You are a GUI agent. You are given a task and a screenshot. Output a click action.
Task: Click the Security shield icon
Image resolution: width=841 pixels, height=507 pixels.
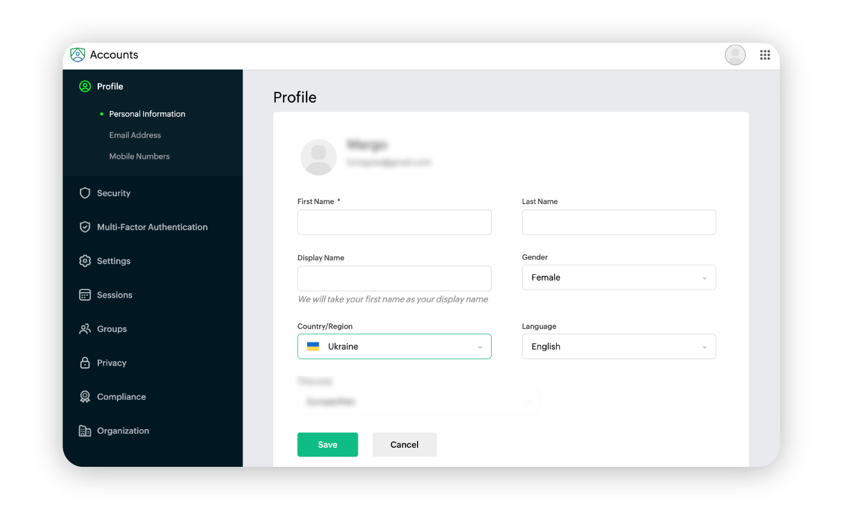[x=85, y=193]
